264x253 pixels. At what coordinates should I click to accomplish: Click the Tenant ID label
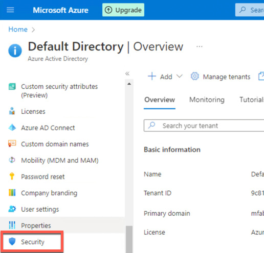point(158,193)
